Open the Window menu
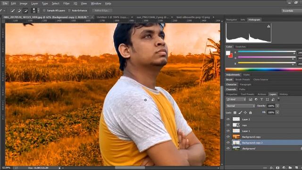This screenshot has width=302, height=170. (96, 3)
